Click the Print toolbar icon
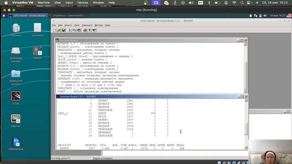 point(85,30)
